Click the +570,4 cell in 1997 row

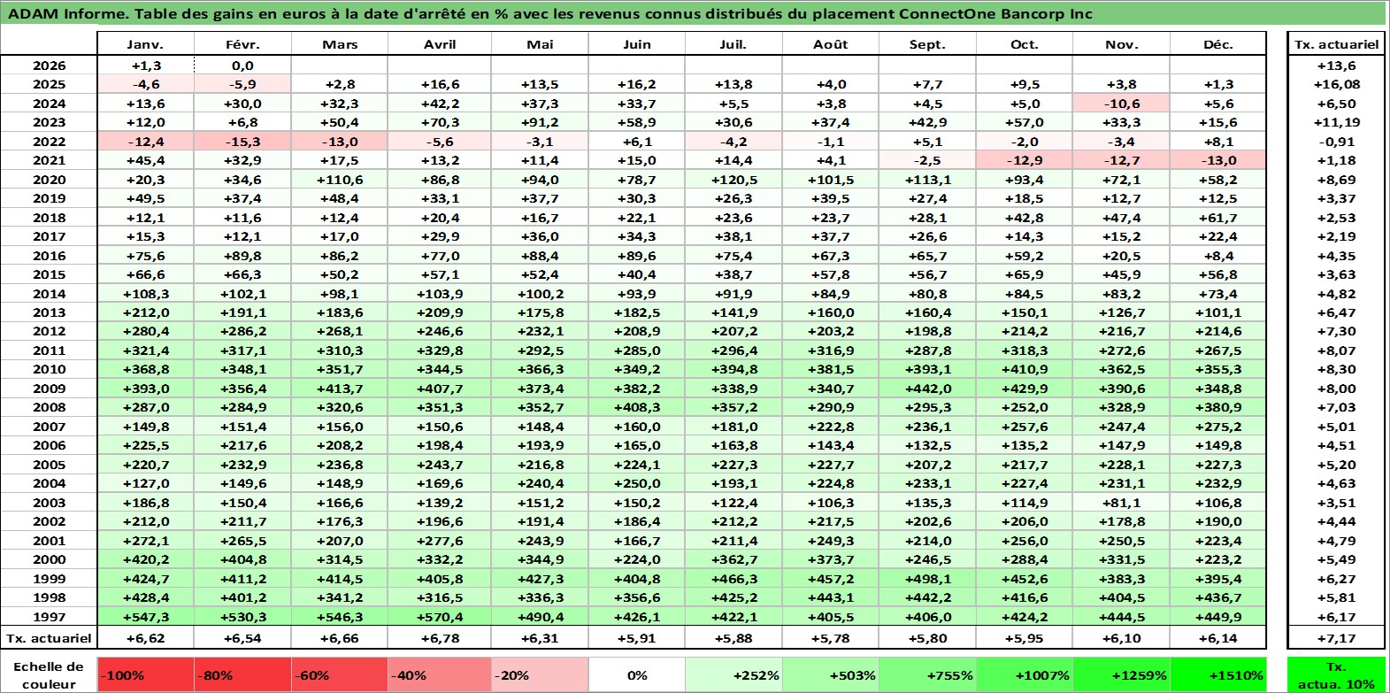click(440, 617)
